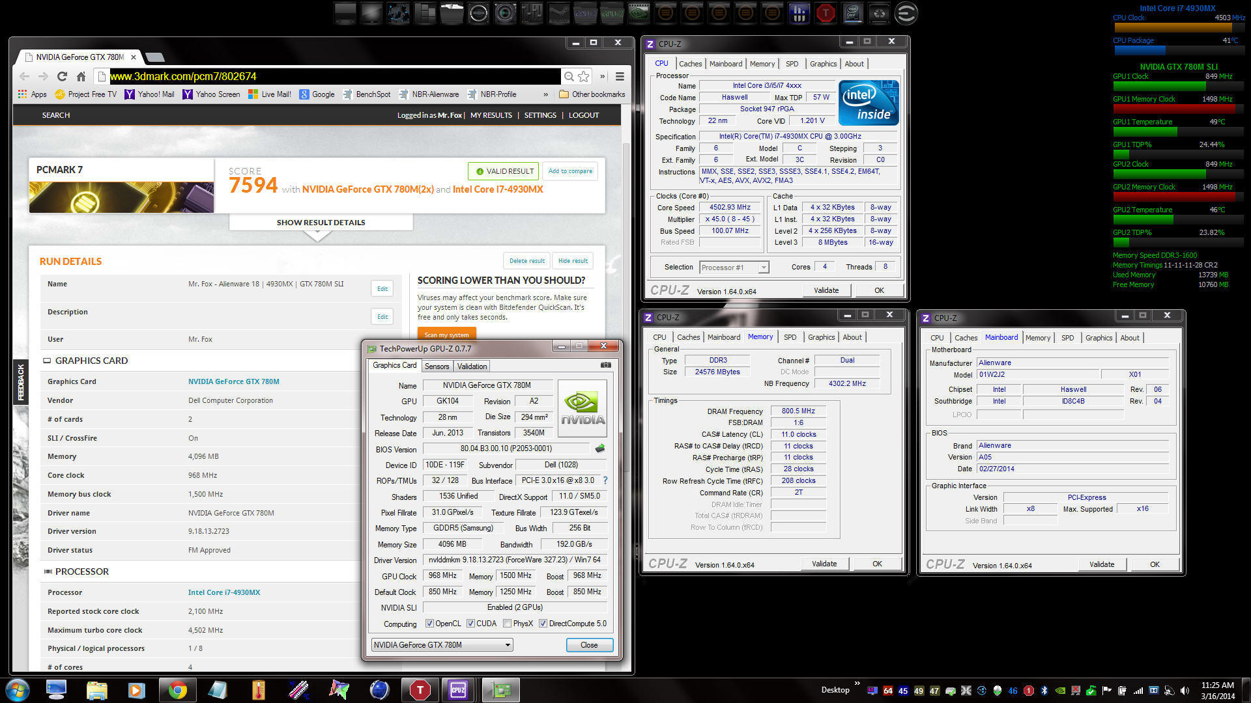The width and height of the screenshot is (1251, 703).
Task: Switch to Validation tab in GPU-Z
Action: (472, 366)
